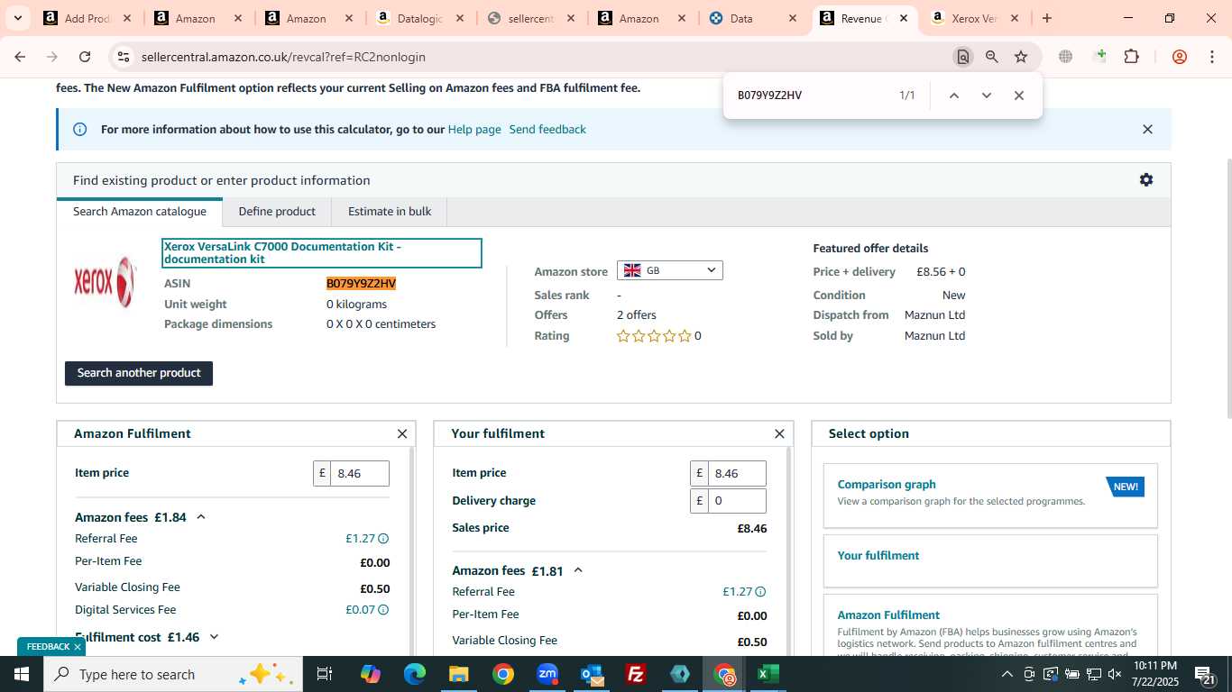Go back in browser history

20,57
